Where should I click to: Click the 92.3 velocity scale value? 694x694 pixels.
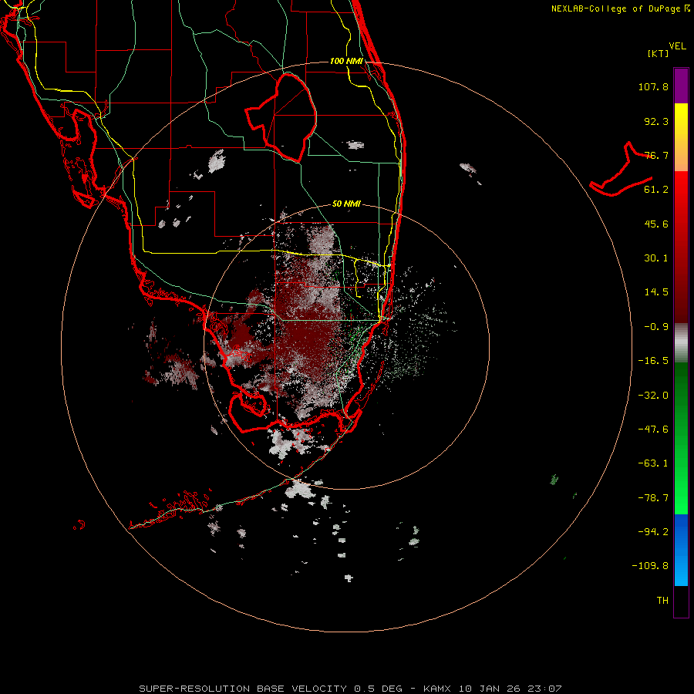pyautogui.click(x=656, y=121)
